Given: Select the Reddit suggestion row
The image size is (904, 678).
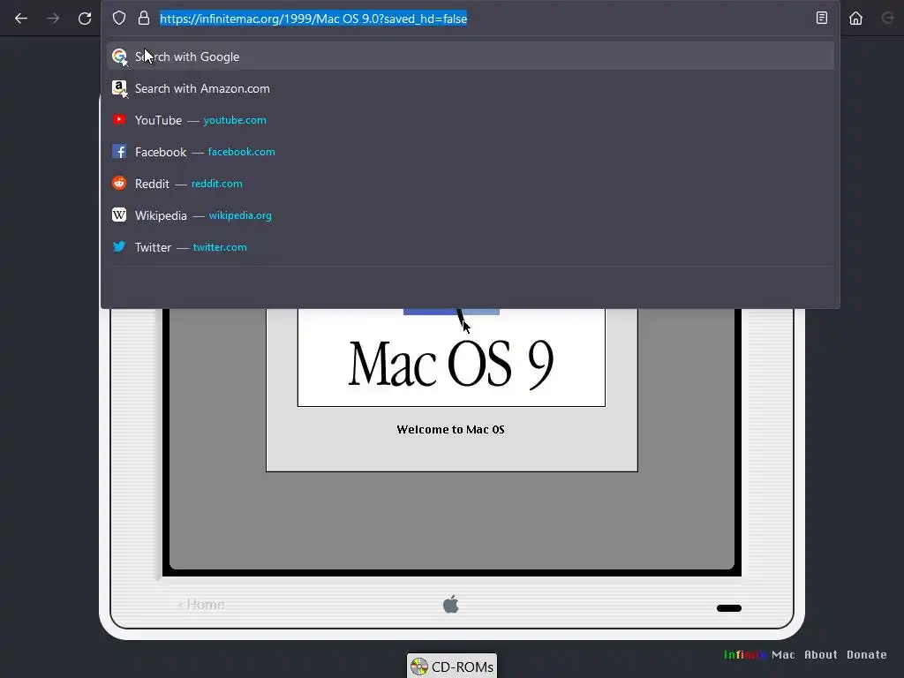Looking at the screenshot, I should [470, 184].
